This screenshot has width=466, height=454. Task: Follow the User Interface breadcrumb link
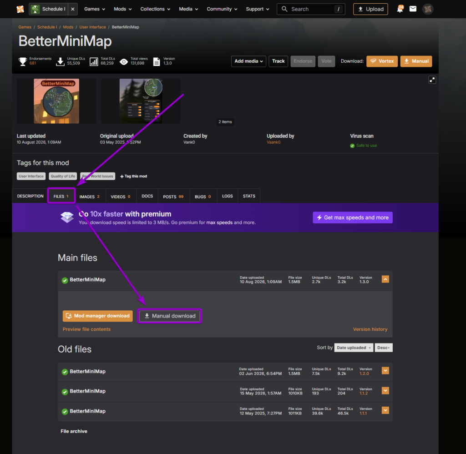(x=92, y=27)
